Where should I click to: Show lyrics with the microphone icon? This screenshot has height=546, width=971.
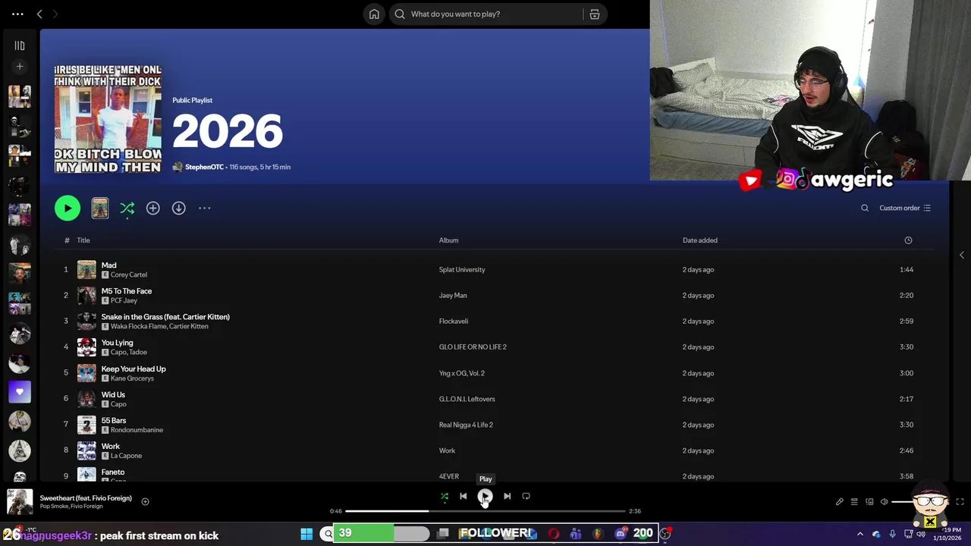[839, 501]
